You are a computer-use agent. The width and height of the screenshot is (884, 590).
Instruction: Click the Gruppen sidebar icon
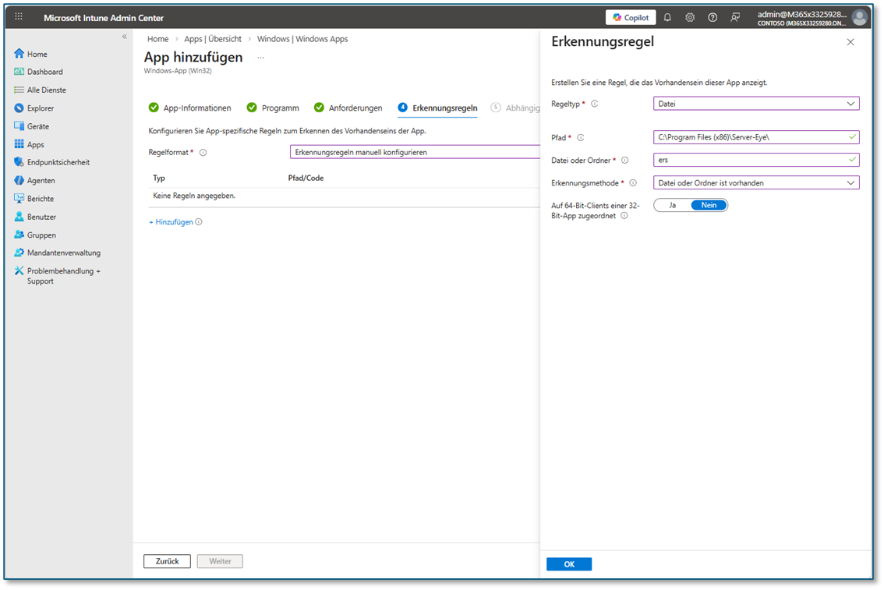point(19,235)
